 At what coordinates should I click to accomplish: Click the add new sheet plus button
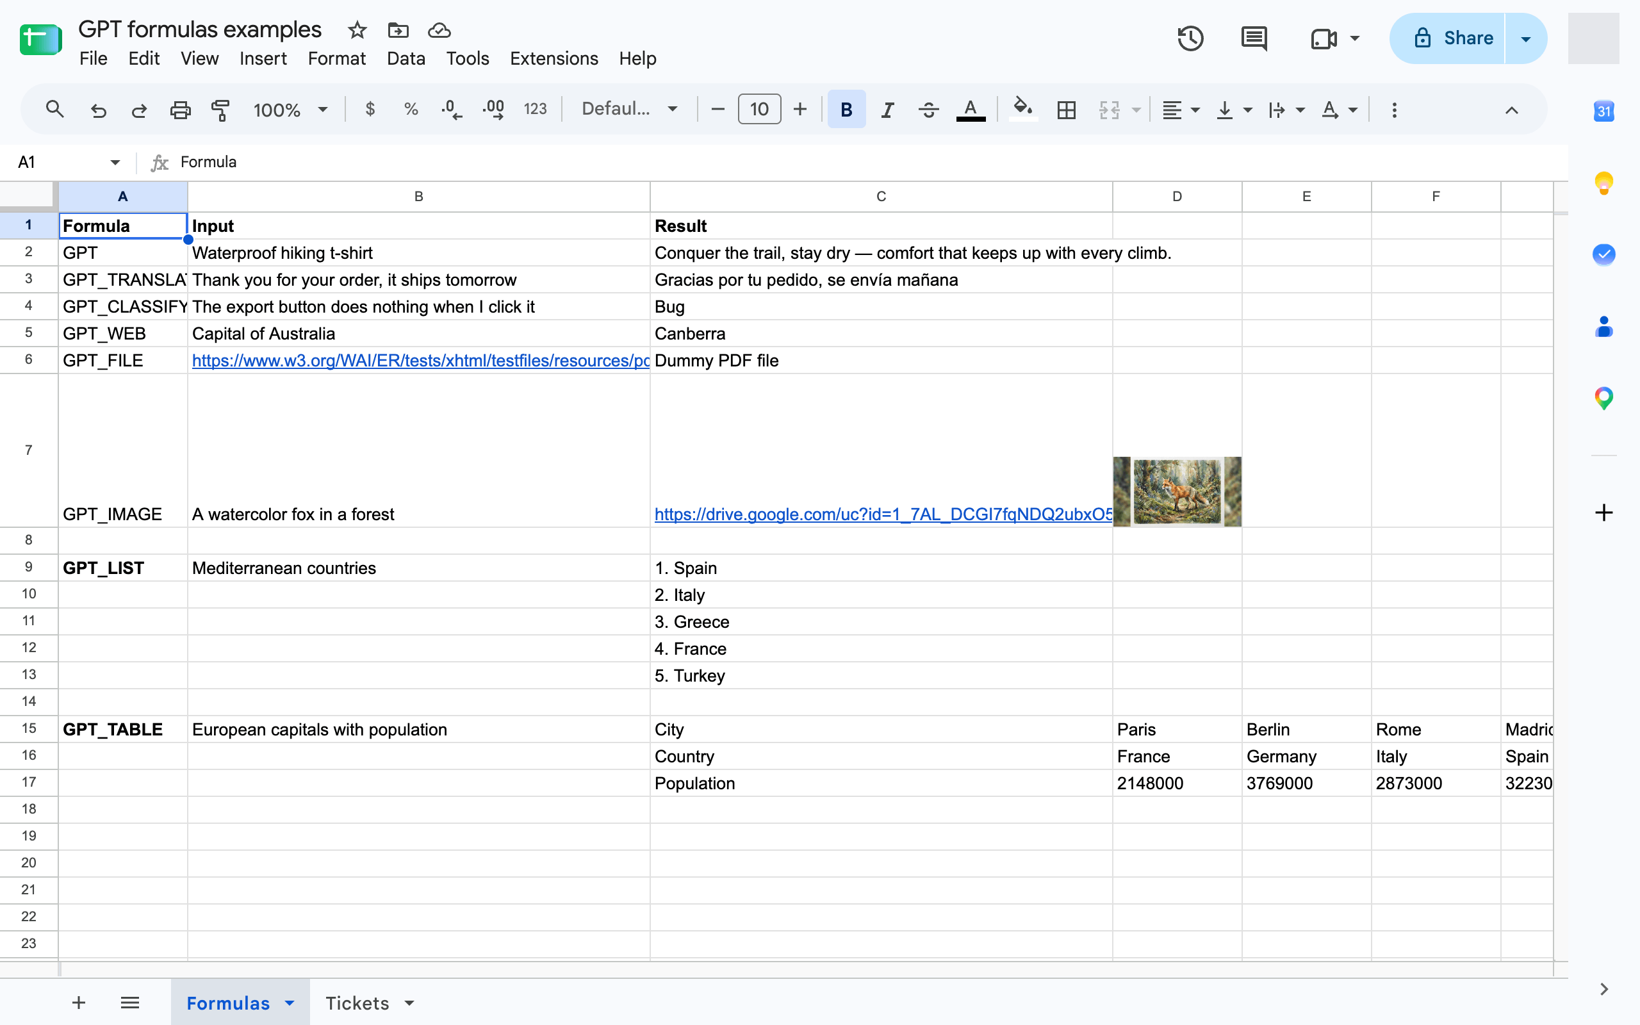coord(79,1003)
